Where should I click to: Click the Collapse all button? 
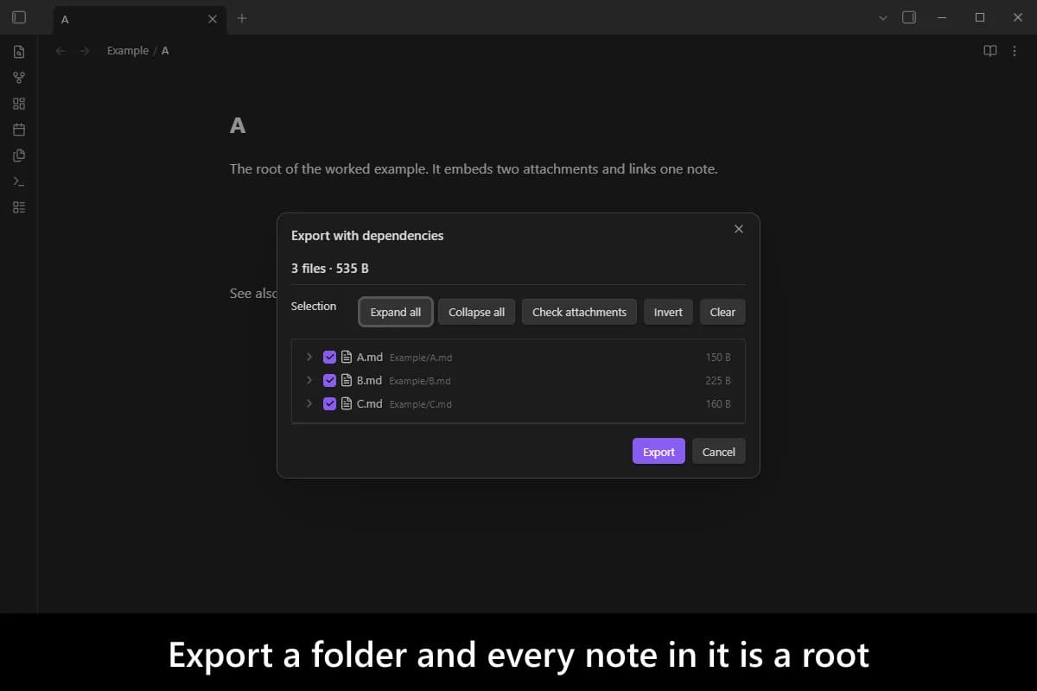coord(477,312)
